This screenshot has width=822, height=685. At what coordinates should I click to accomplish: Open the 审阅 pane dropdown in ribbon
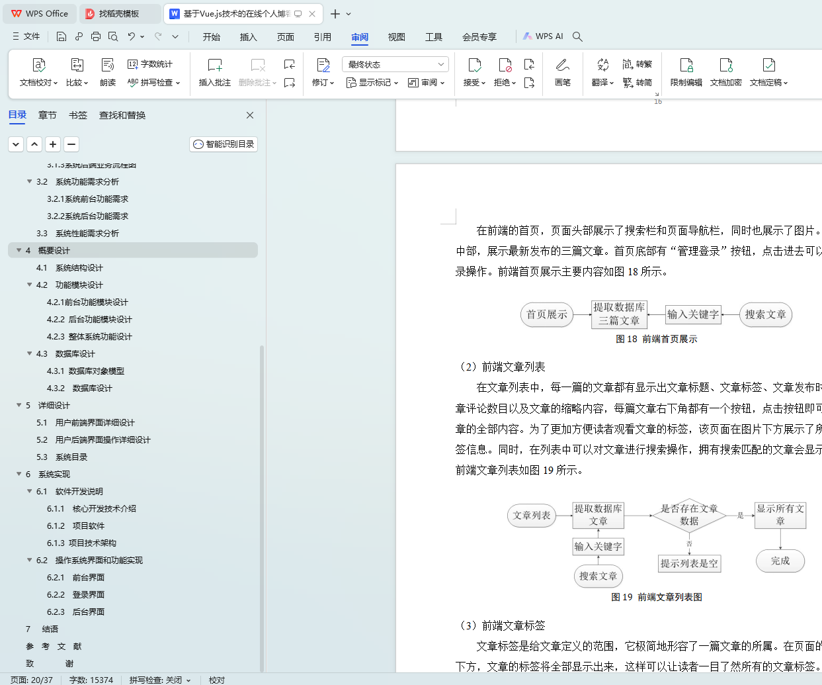coord(427,83)
